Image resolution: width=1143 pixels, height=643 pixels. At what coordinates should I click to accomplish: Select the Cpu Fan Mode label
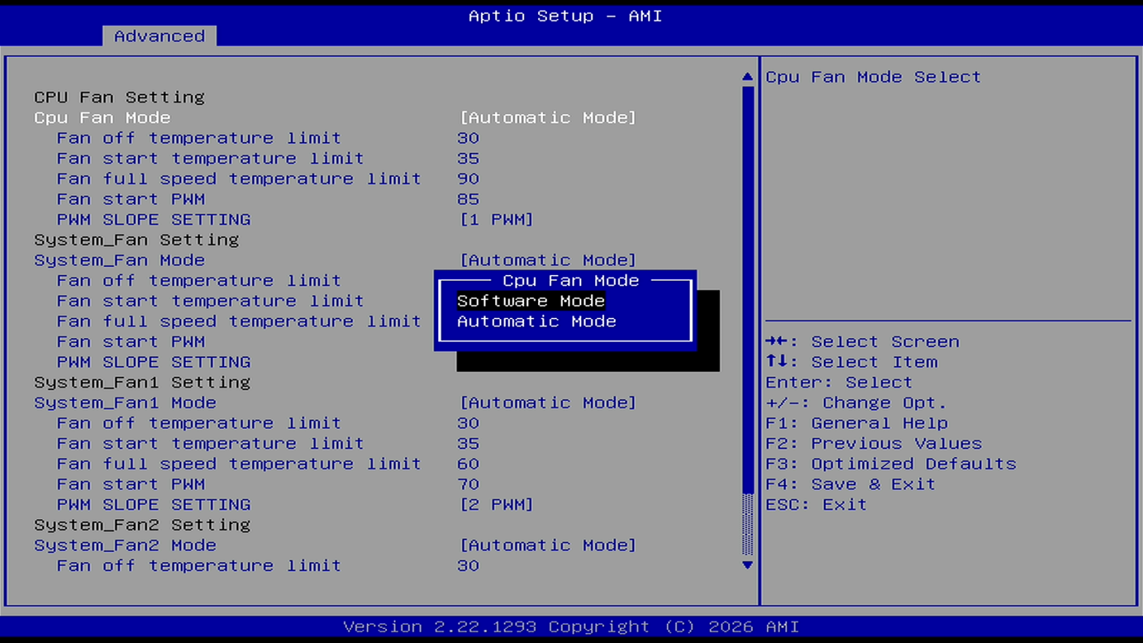coord(102,118)
